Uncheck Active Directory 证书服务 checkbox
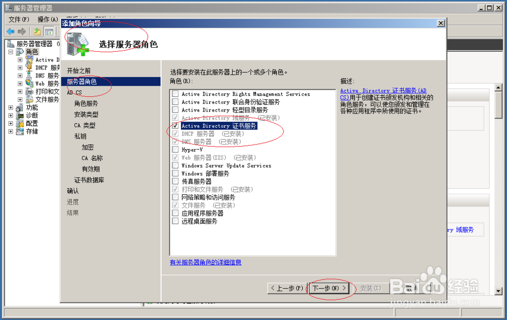 tap(175, 126)
